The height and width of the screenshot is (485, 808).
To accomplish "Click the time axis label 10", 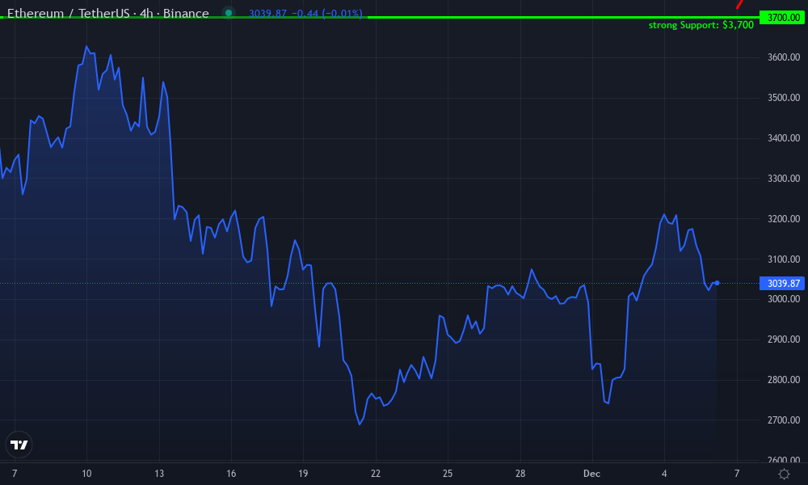I will coord(86,474).
